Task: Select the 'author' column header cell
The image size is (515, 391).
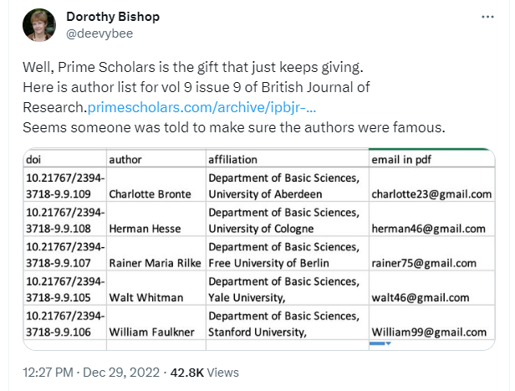Action: click(156, 159)
